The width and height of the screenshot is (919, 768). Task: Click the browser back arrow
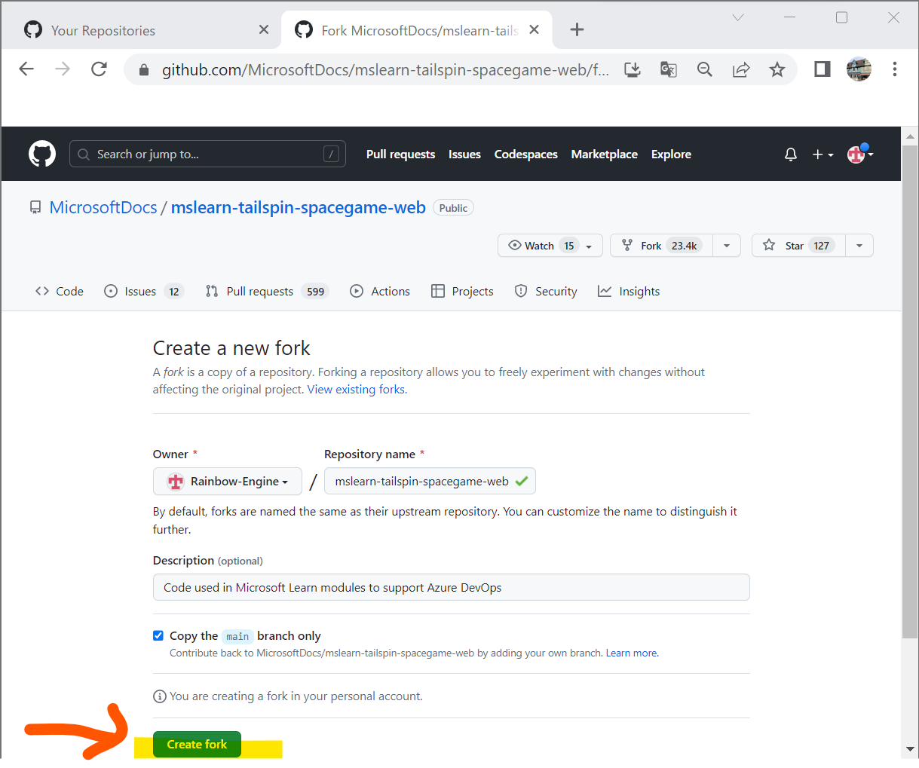point(26,69)
